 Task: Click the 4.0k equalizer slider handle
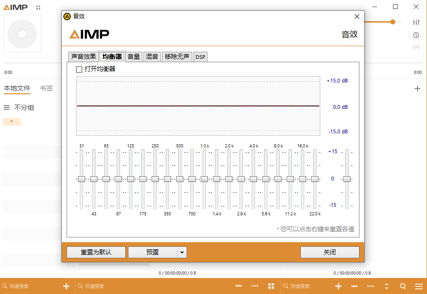coord(253,179)
